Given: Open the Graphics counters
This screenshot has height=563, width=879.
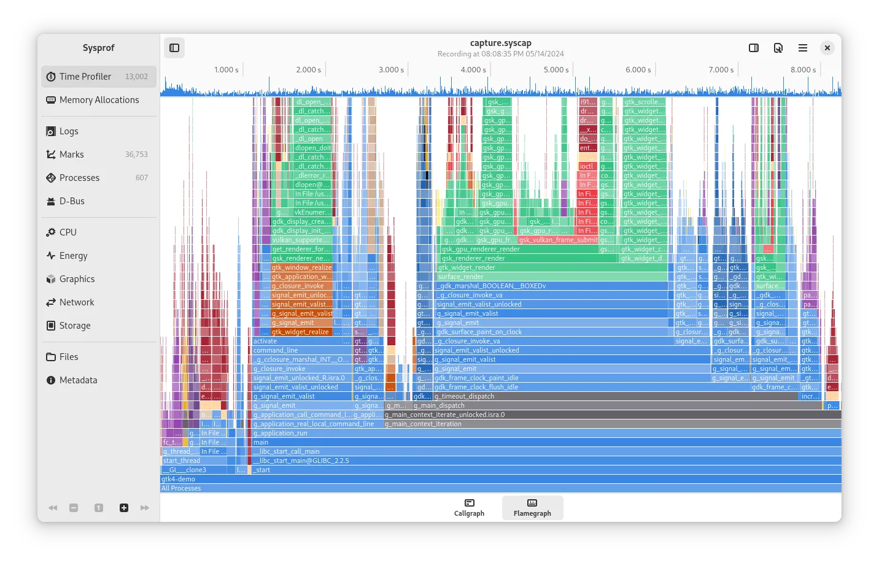Looking at the screenshot, I should [77, 278].
